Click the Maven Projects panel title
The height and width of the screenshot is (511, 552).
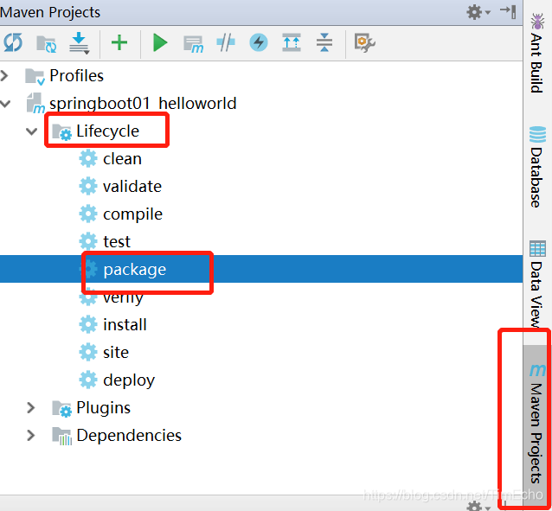click(50, 12)
